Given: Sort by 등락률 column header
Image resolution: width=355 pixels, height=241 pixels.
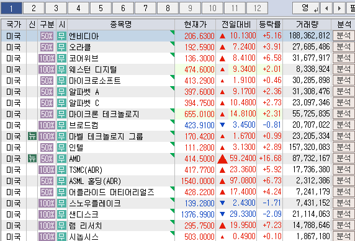Looking at the screenshot, I should (x=269, y=24).
